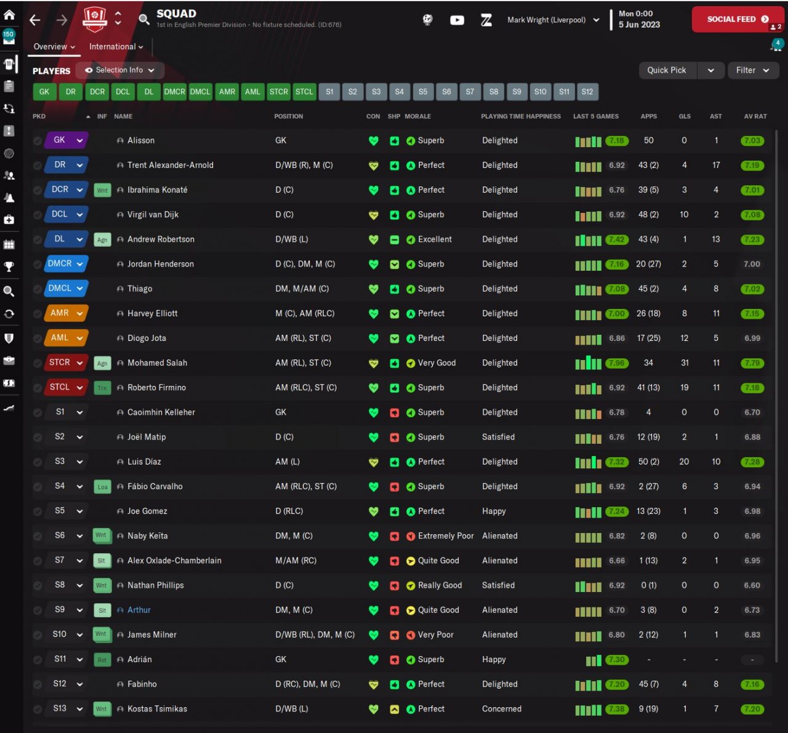Screen dimensions: 788x733
Task: Open the Staff people icon in the sidebar
Action: point(9,175)
